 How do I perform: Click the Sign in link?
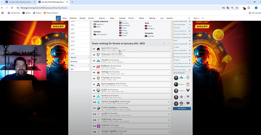click(x=196, y=18)
